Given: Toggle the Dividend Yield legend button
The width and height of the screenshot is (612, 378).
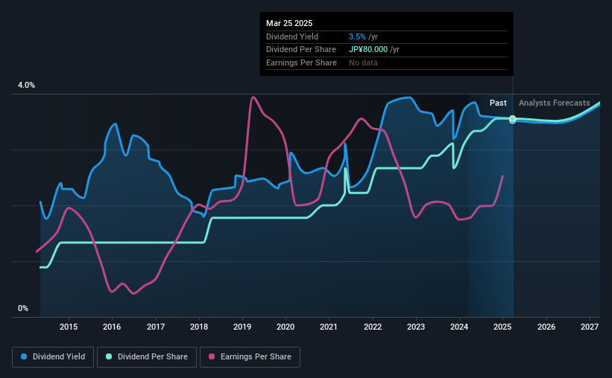Looking at the screenshot, I should pos(53,357).
